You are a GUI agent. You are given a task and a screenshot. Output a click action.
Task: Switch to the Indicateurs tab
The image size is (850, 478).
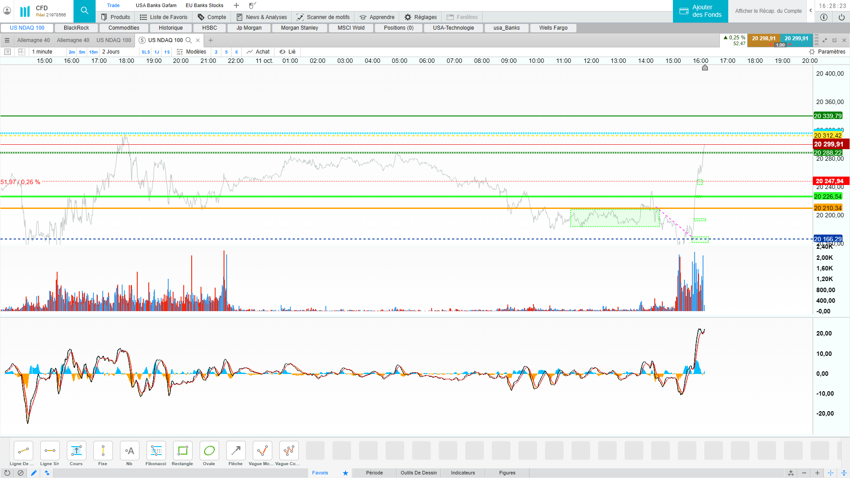[x=463, y=473]
